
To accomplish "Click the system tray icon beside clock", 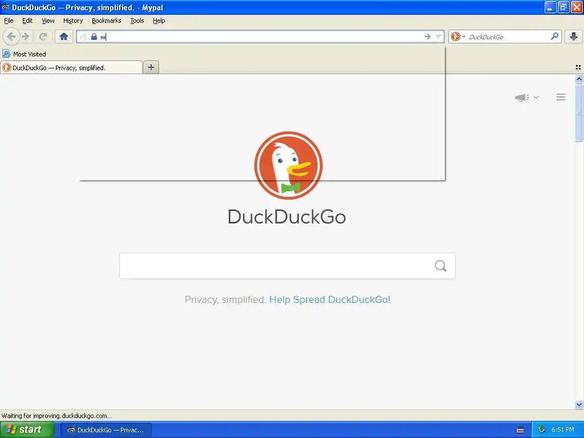I will point(541,430).
